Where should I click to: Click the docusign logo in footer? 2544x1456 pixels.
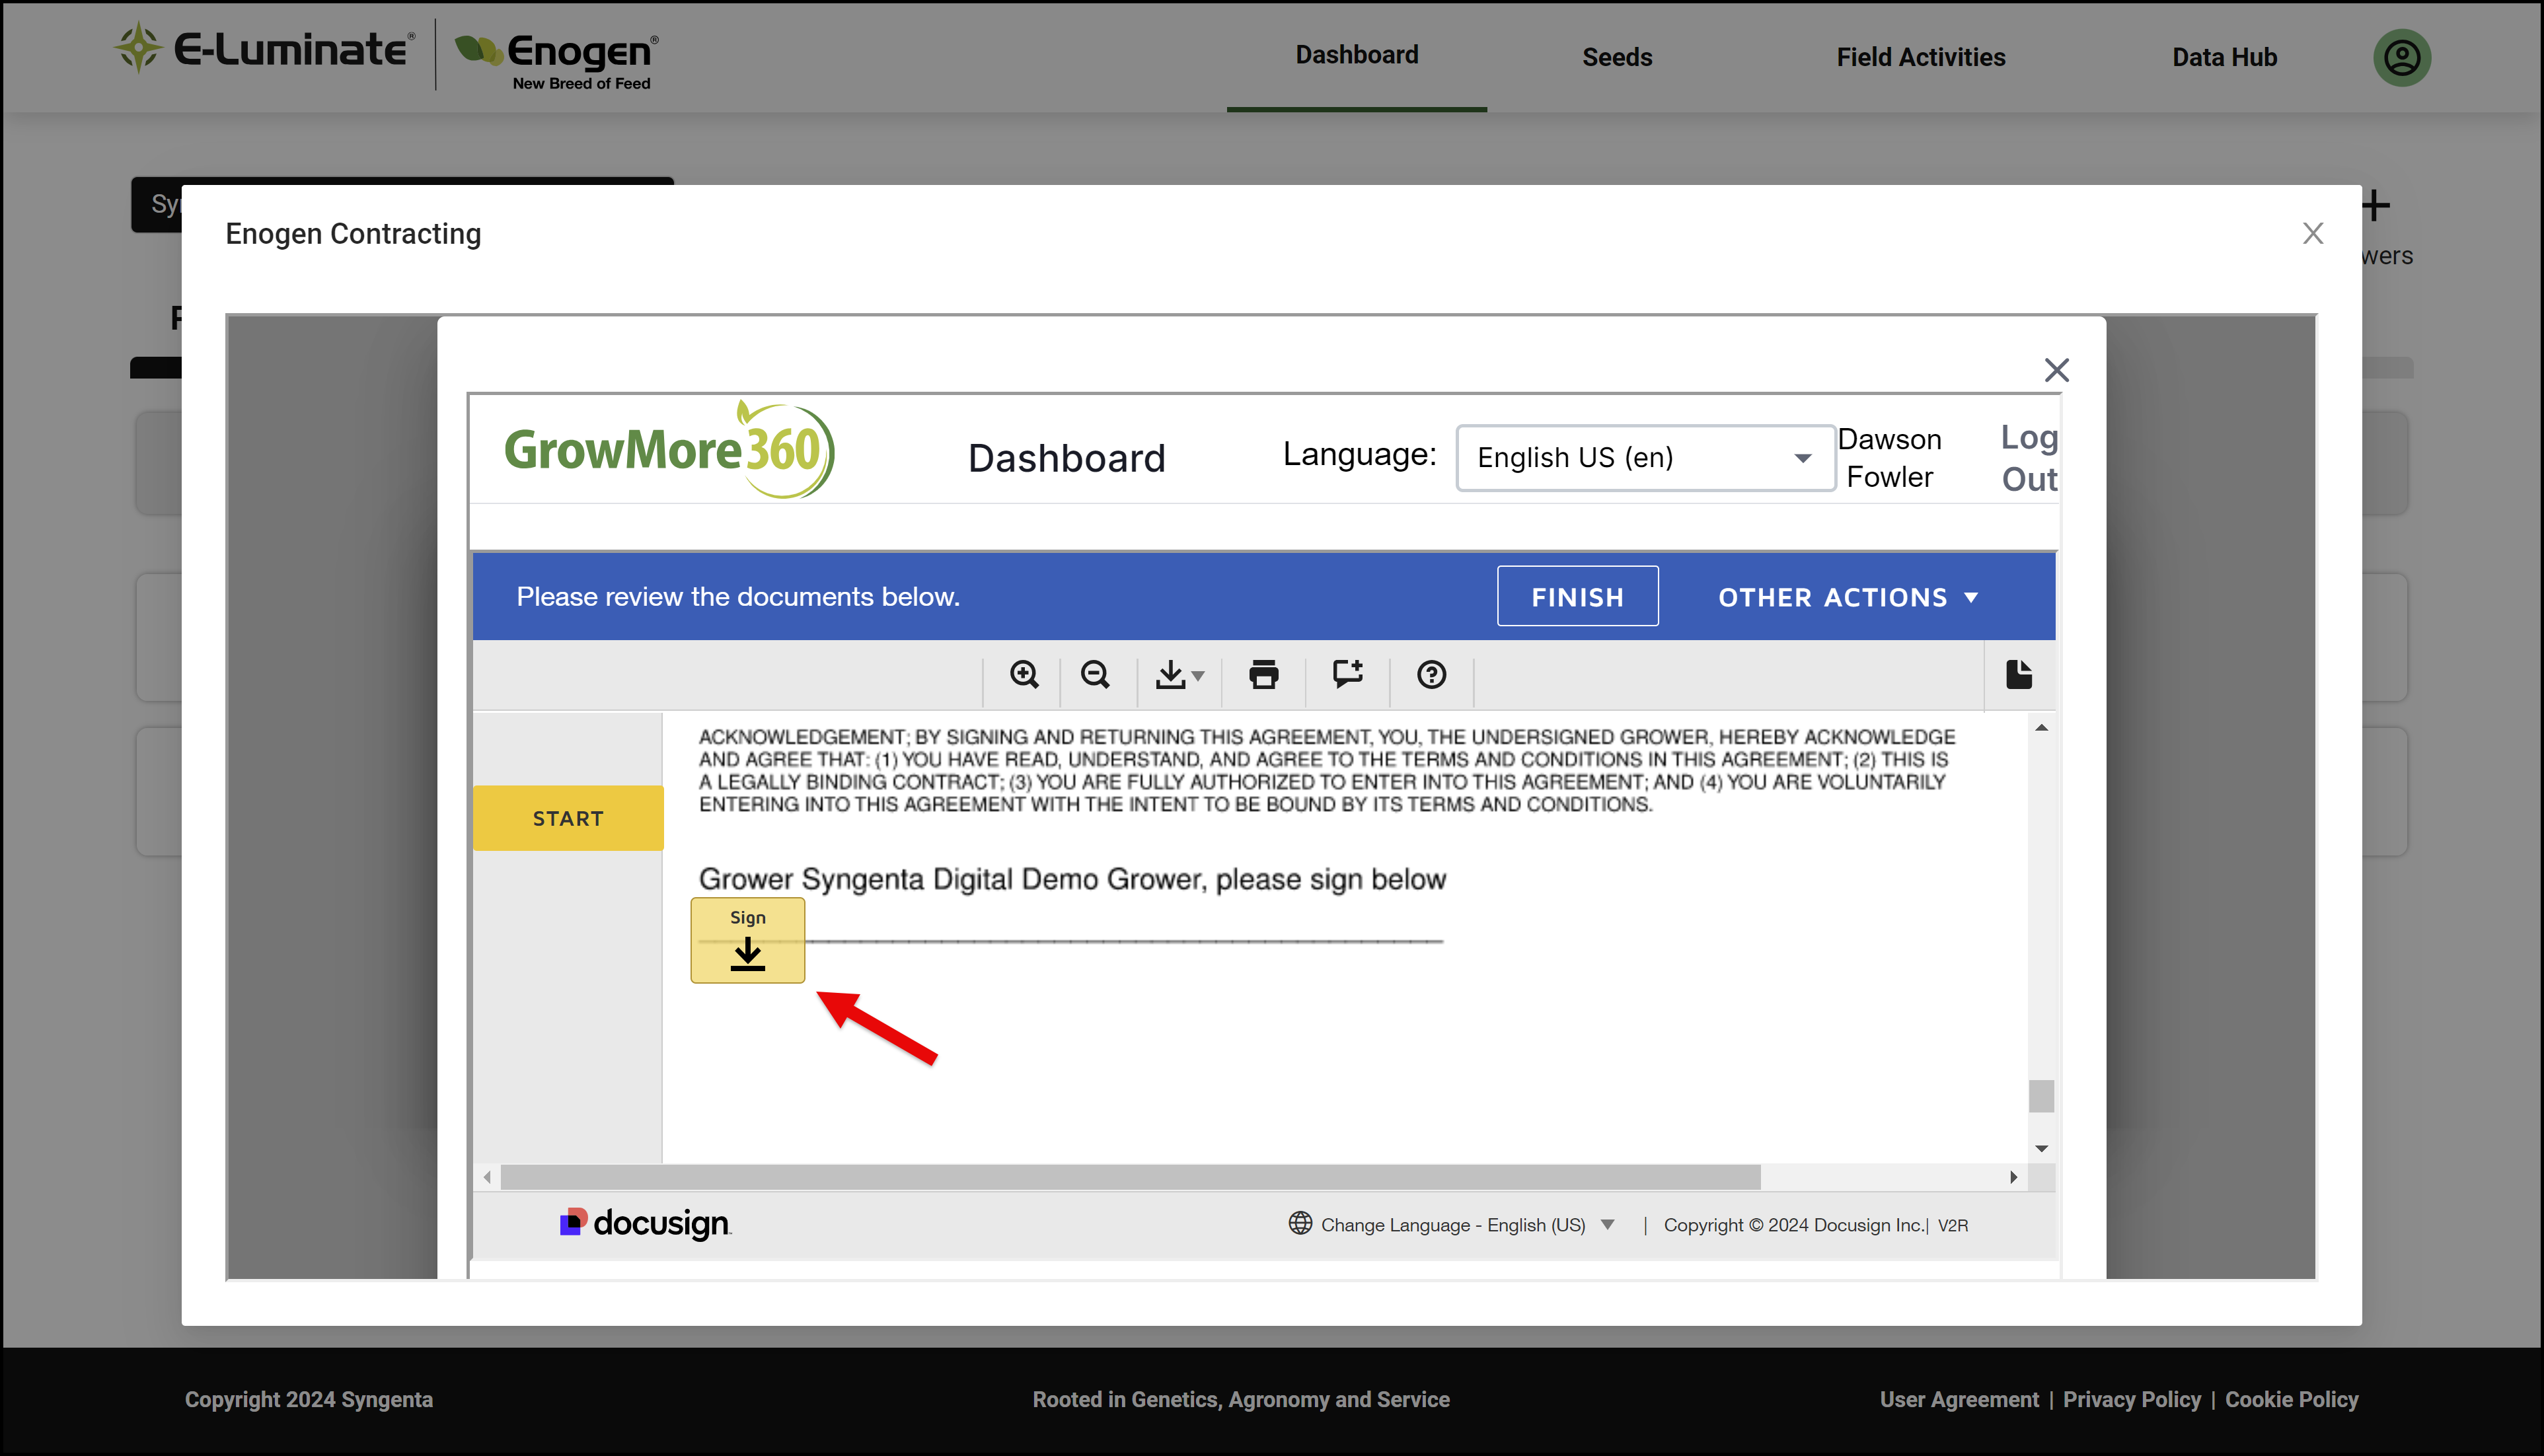pyautogui.click(x=645, y=1223)
